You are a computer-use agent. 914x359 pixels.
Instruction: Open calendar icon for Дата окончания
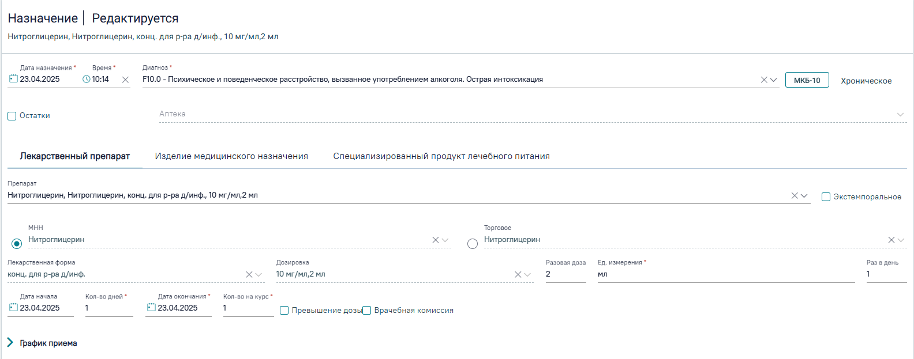(x=151, y=308)
